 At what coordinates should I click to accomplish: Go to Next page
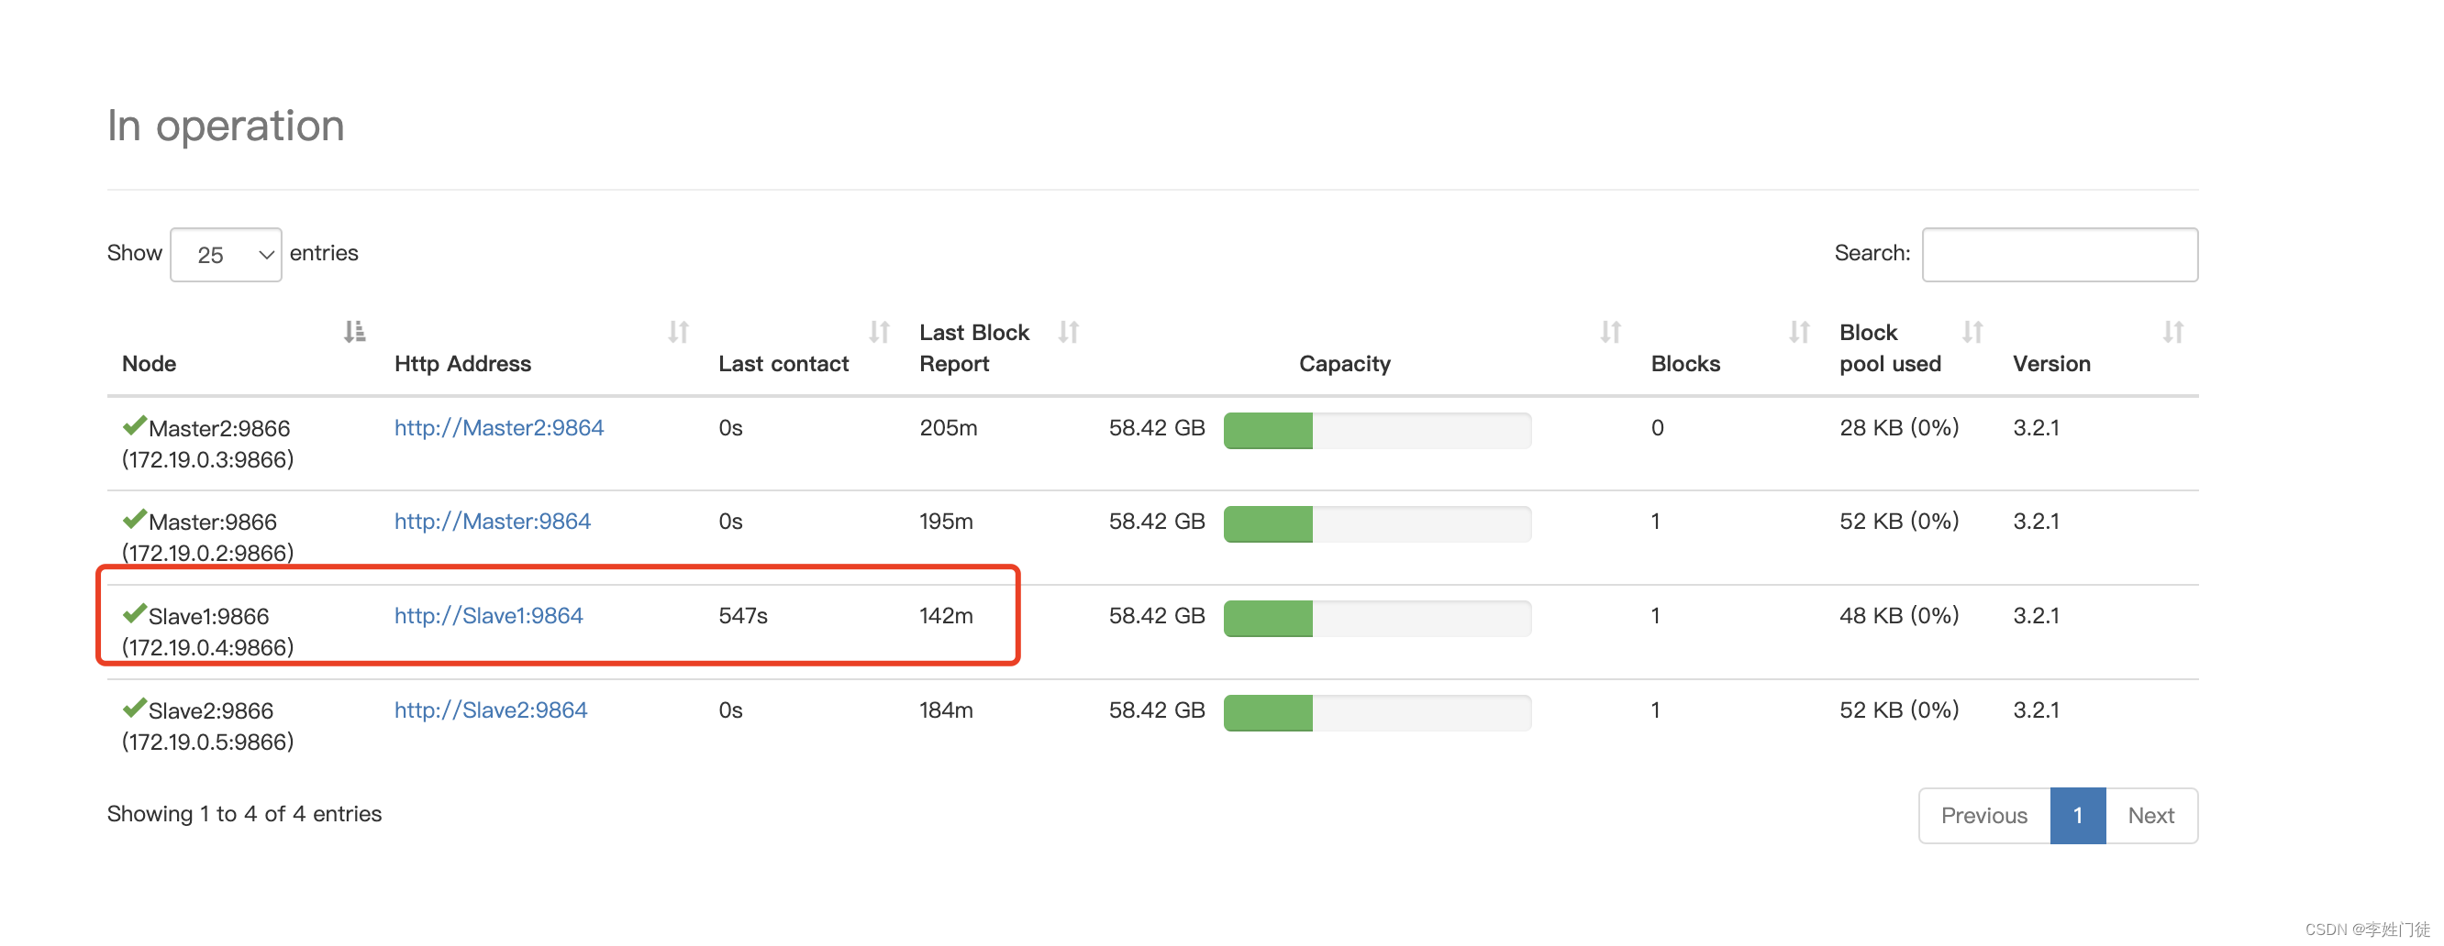(x=2150, y=815)
